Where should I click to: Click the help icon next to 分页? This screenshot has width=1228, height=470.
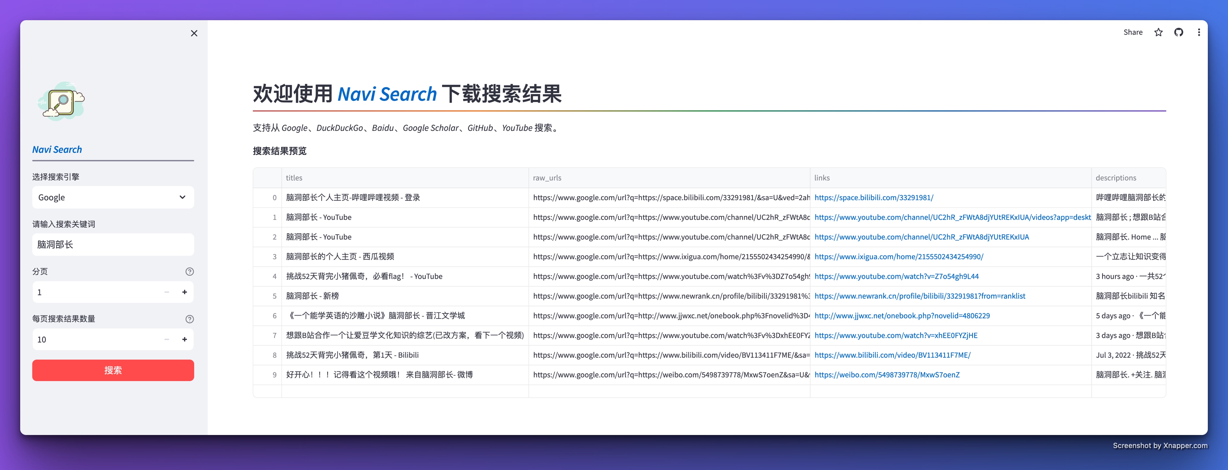click(x=189, y=272)
